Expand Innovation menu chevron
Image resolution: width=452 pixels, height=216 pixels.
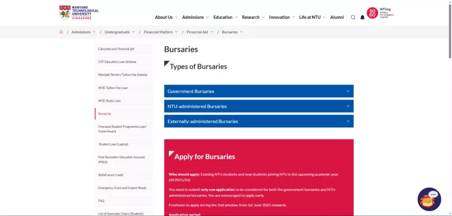[x=293, y=17]
